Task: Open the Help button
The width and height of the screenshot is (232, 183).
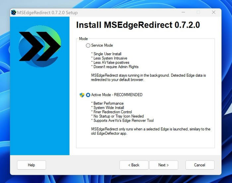Action: point(31,165)
